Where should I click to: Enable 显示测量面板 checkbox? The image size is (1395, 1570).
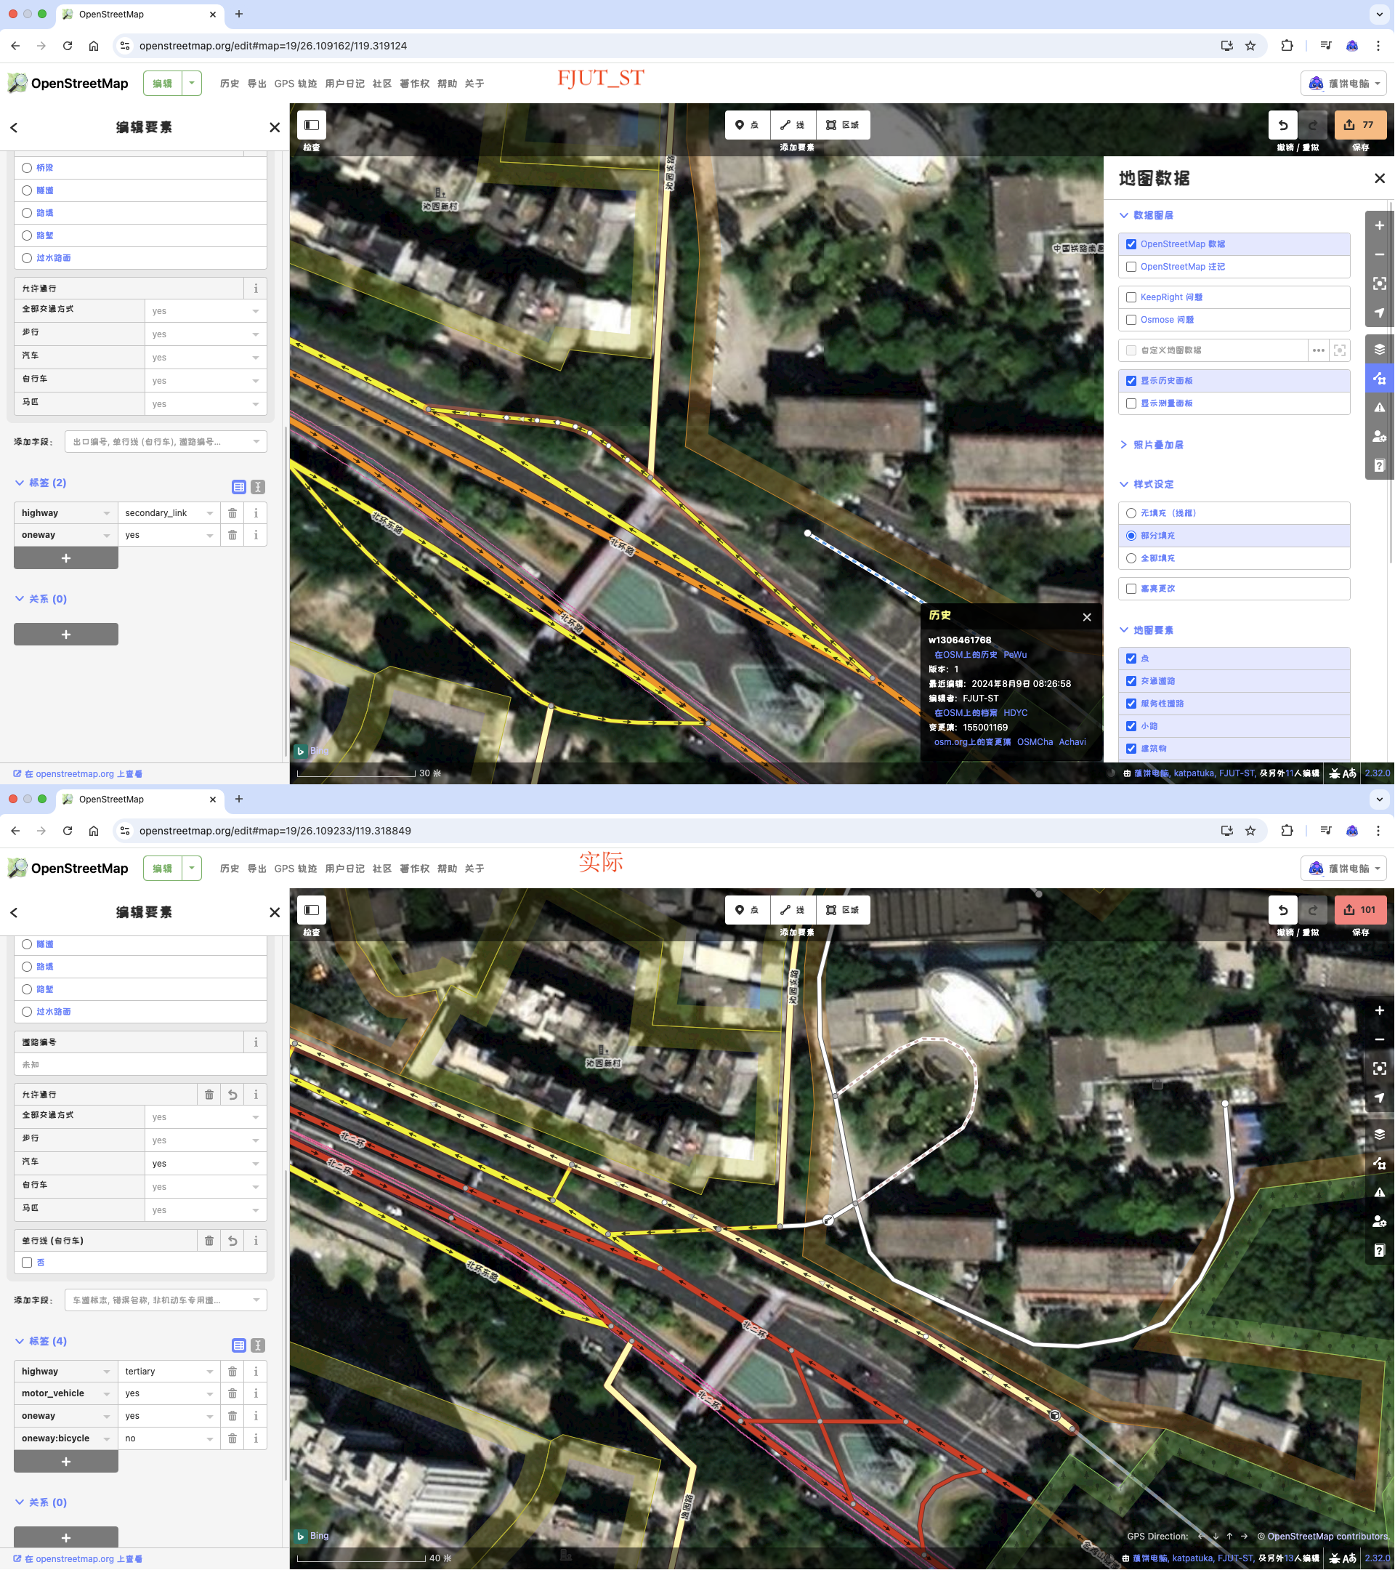point(1131,404)
